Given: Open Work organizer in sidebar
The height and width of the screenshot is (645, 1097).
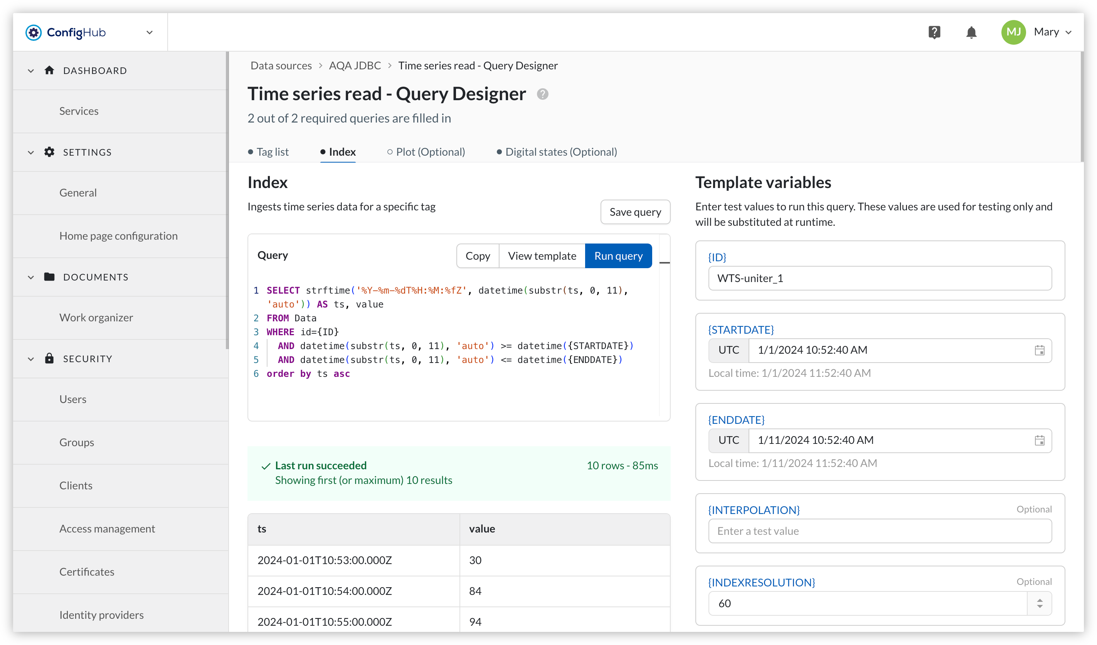Looking at the screenshot, I should 96,318.
